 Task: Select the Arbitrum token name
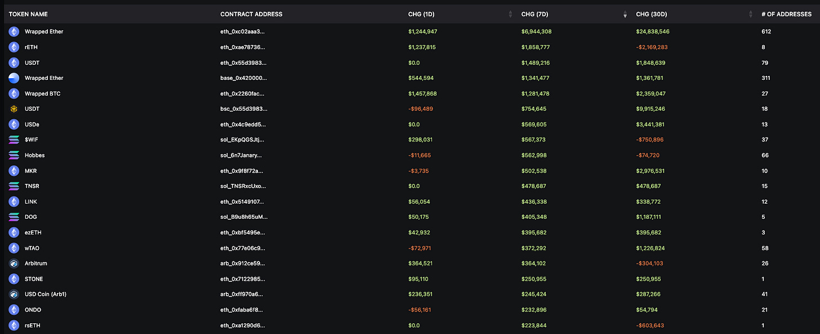pyautogui.click(x=36, y=264)
